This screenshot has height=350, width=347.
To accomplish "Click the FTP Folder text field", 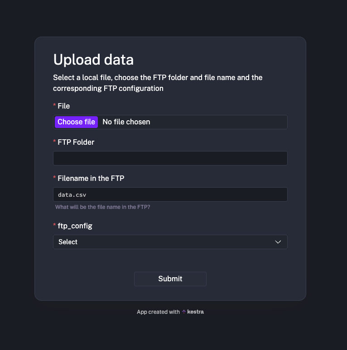I will (x=170, y=158).
